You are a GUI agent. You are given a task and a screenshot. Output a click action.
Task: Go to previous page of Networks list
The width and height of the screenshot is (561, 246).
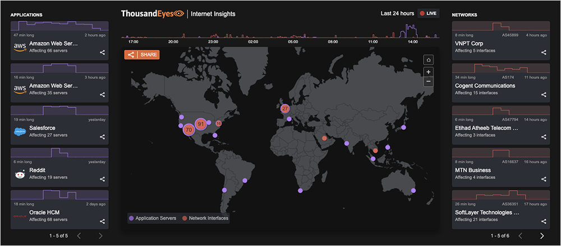click(520, 236)
